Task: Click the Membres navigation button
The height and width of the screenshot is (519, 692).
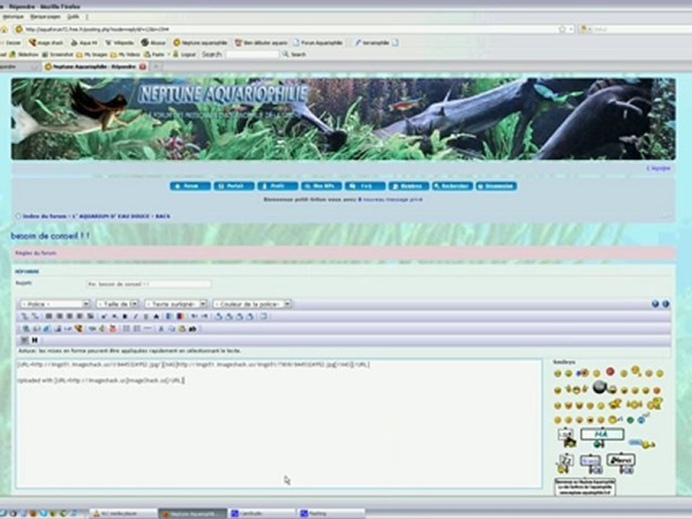Action: coord(409,186)
